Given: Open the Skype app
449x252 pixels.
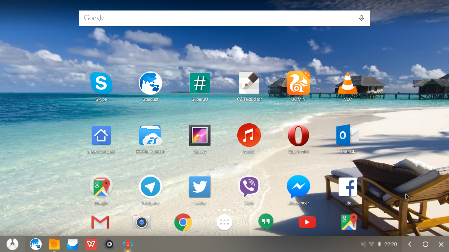Looking at the screenshot, I should click(101, 83).
